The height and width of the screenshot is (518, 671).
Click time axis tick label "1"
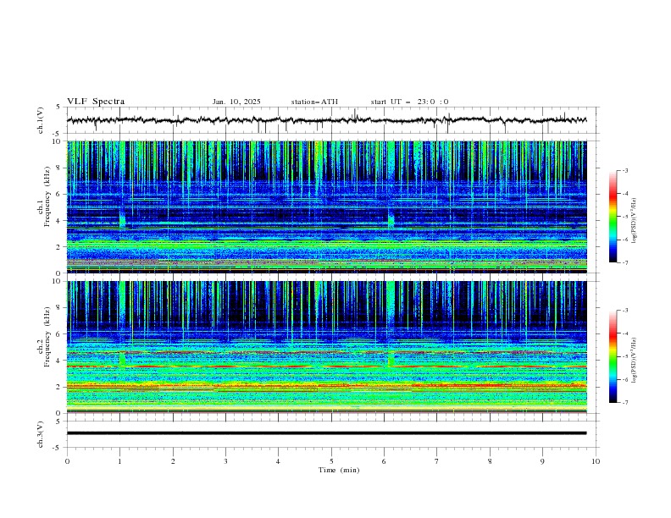tap(119, 461)
